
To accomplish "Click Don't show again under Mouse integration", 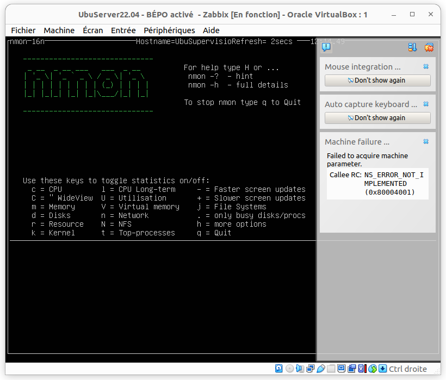I will tap(377, 80).
